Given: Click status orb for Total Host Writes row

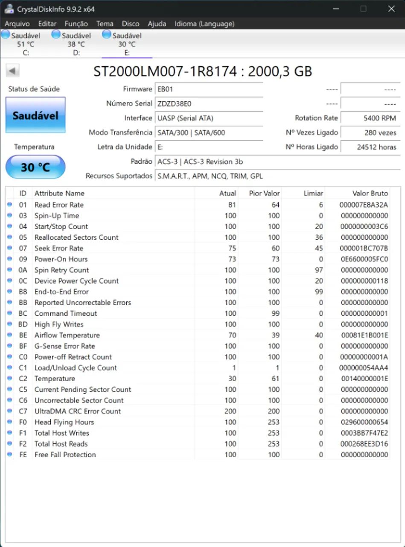Looking at the screenshot, I should [x=10, y=433].
